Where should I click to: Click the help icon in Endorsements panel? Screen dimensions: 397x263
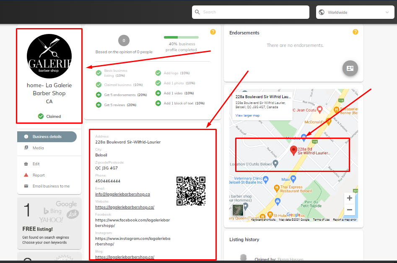(x=355, y=32)
